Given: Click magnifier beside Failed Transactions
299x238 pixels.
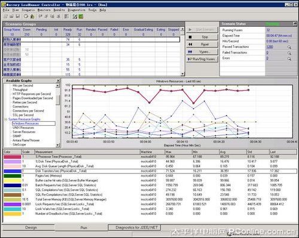Looking at the screenshot, I should tap(289, 53).
